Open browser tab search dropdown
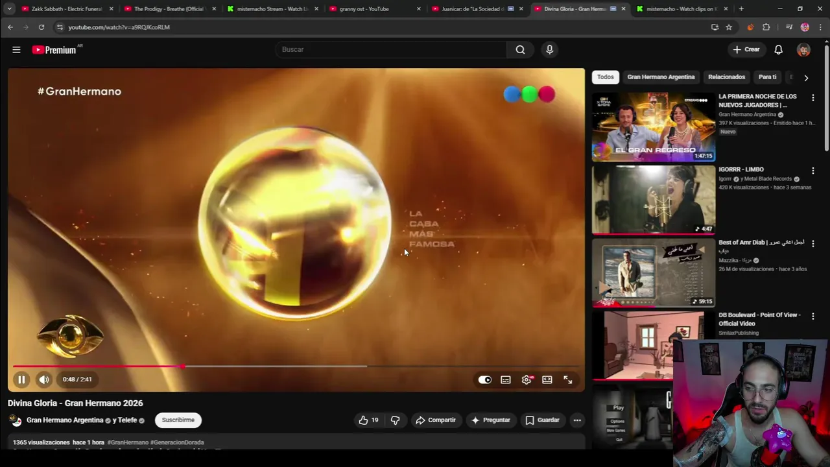The height and width of the screenshot is (467, 830). coord(9,9)
